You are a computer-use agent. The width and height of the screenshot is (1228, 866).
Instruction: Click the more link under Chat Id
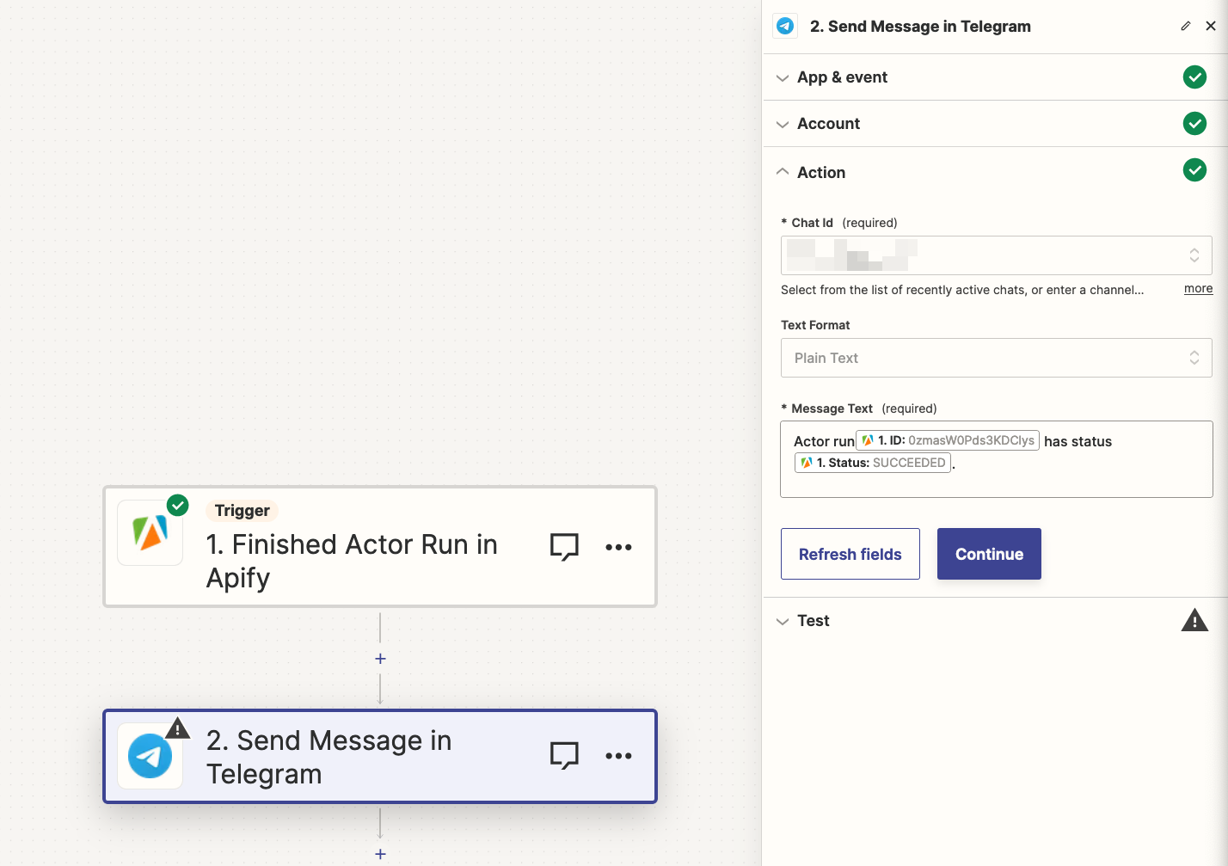tap(1198, 288)
